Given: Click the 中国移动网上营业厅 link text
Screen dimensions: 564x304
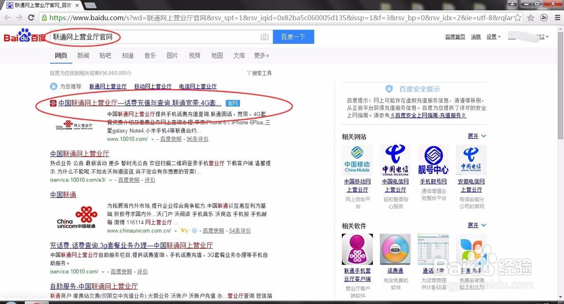Looking at the screenshot, I should point(357,186).
